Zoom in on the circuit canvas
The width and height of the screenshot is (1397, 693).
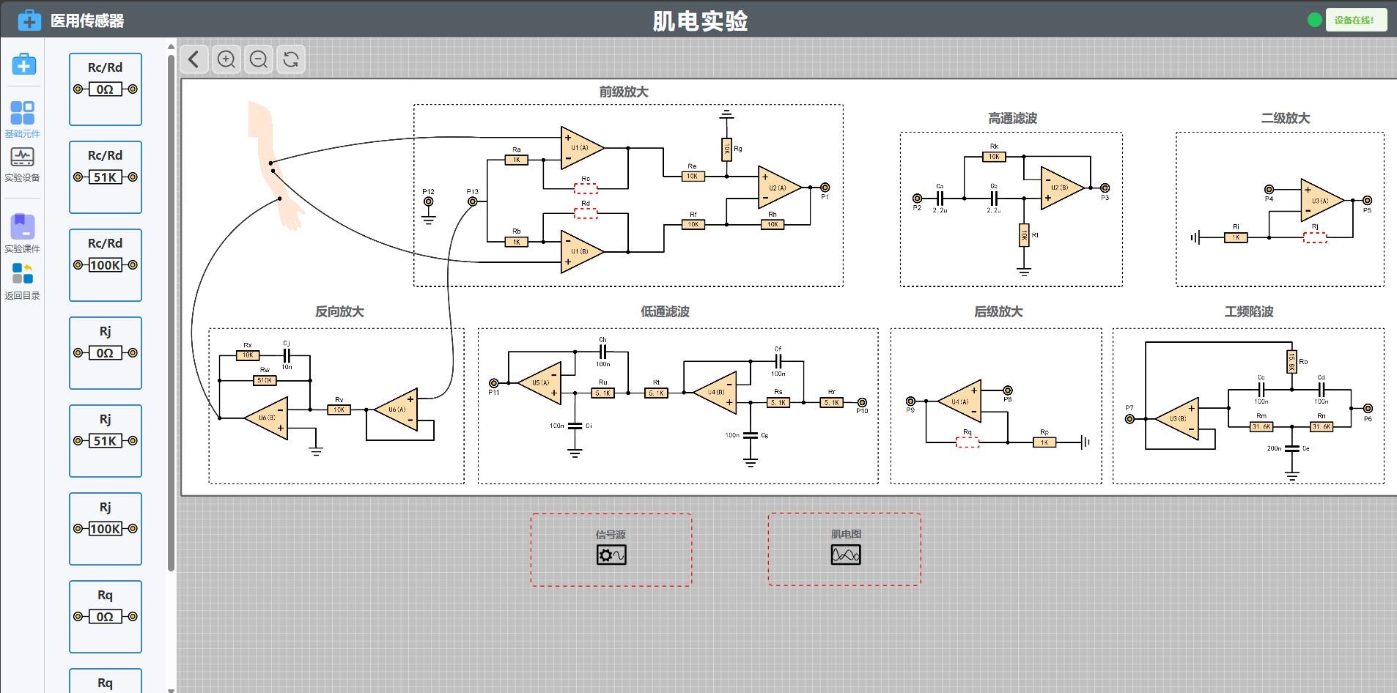tap(226, 59)
